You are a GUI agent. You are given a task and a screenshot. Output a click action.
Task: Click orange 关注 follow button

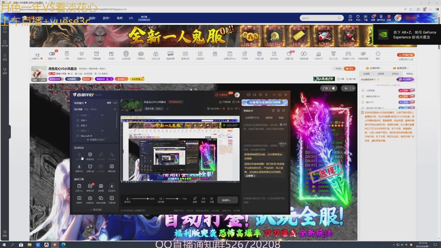[349, 68]
